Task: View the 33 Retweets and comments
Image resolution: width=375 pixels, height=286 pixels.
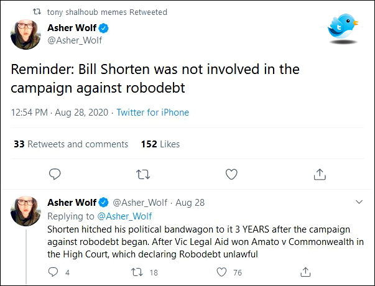Action: (x=71, y=144)
